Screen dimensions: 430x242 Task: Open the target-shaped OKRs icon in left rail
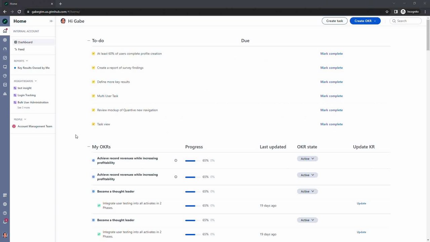click(x=5, y=40)
